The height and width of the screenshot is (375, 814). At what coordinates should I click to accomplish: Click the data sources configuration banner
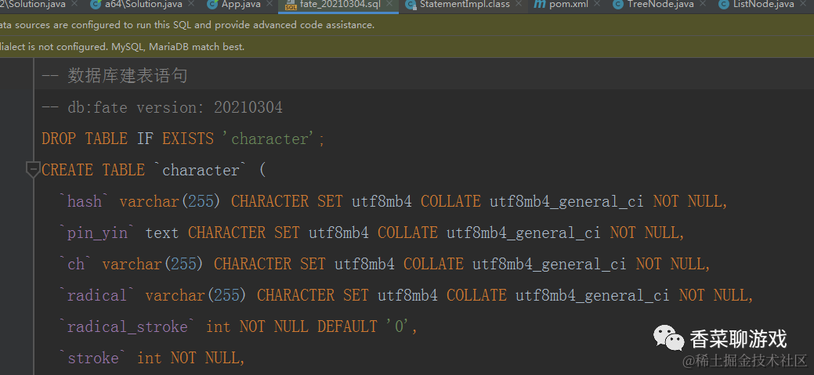(407, 25)
